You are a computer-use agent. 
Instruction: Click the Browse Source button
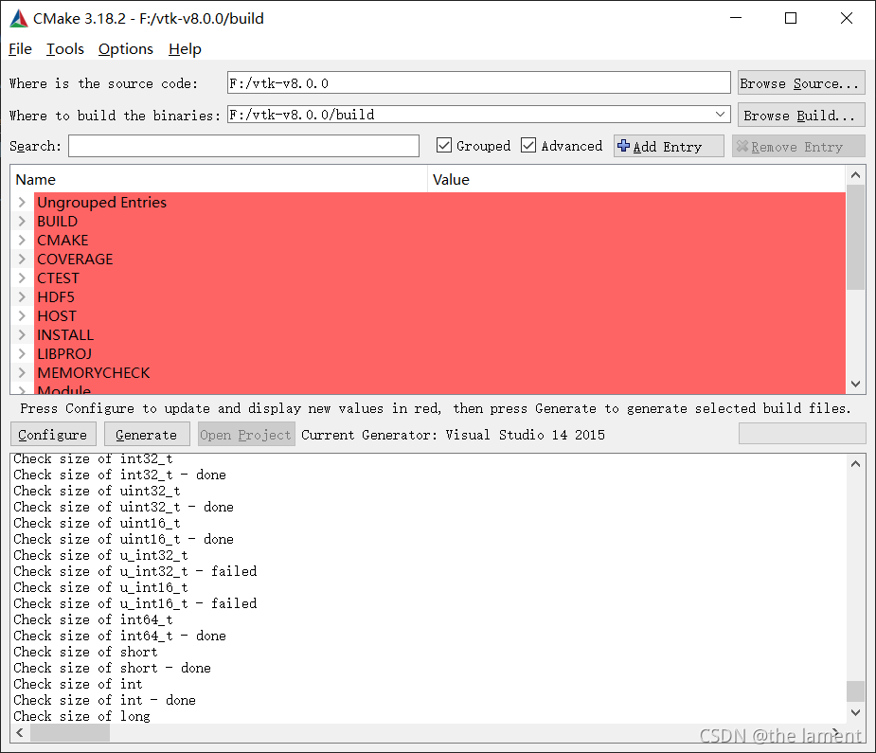[x=801, y=83]
